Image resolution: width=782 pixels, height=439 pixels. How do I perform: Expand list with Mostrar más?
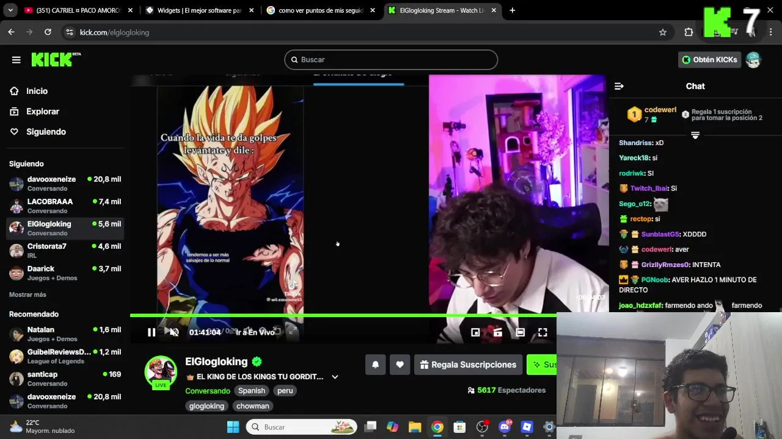(x=27, y=294)
